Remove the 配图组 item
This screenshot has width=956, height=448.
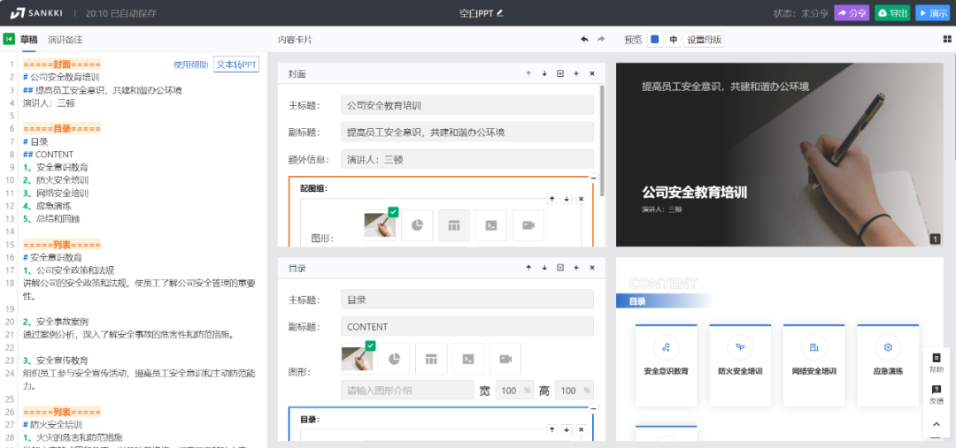click(x=581, y=199)
